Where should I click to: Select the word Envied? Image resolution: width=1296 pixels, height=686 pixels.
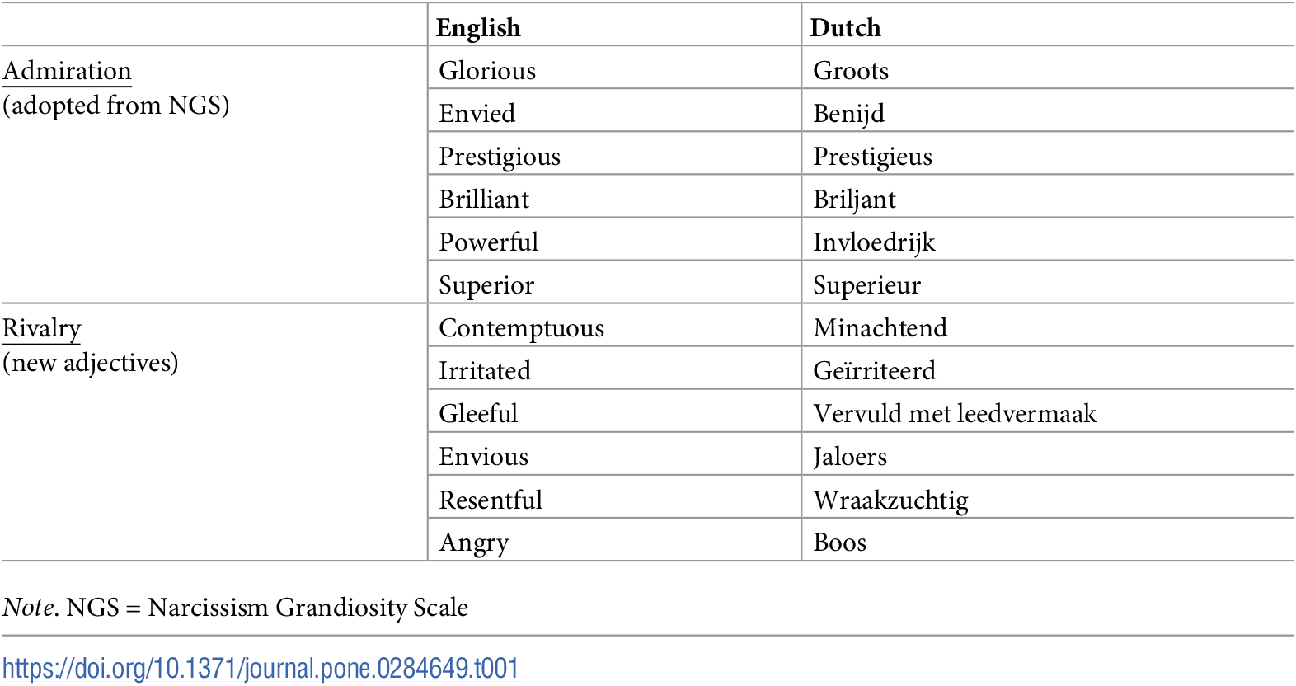coord(477,114)
